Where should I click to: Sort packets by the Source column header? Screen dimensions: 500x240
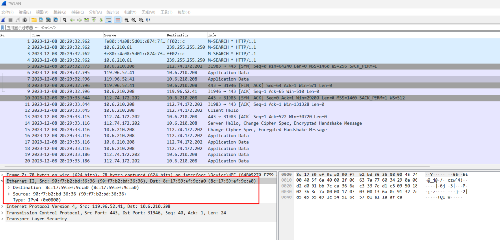[110, 35]
